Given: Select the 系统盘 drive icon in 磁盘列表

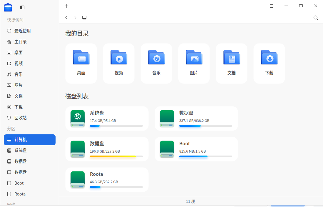Looking at the screenshot, I should 78,118.
